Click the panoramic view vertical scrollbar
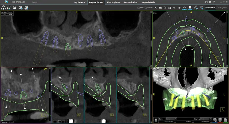This screenshot has height=124, width=229. pyautogui.click(x=151, y=39)
